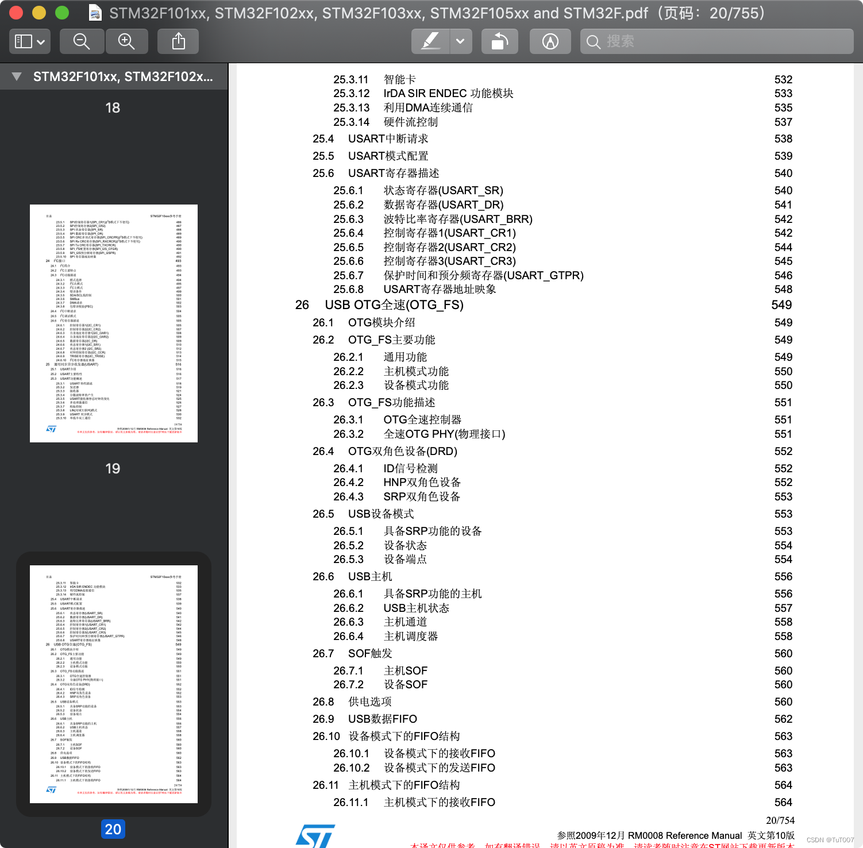Click the magnifier icon in search field
The width and height of the screenshot is (863, 848).
[593, 41]
